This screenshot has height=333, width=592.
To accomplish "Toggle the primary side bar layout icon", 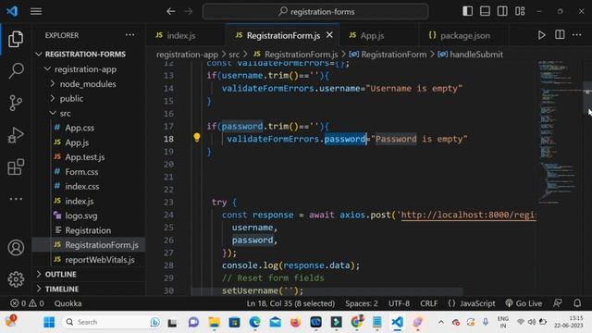I will [x=467, y=11].
